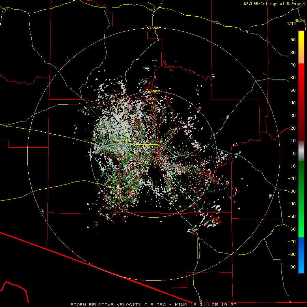Select the -90 value on the velocity scale
The image size is (307, 307).
point(292,267)
